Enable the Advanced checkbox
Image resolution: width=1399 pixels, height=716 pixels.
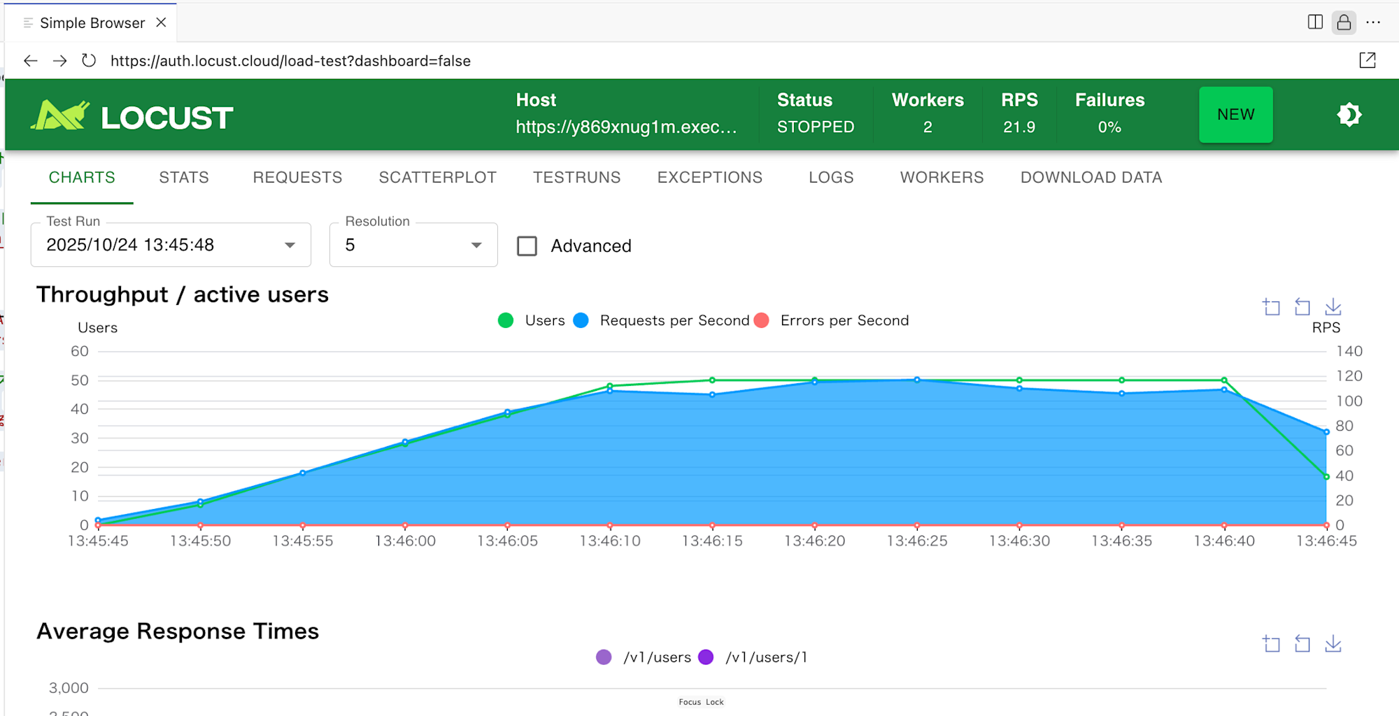pos(527,246)
